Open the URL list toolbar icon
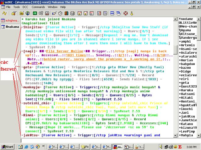The width and height of the screenshot is (201, 150). click(105, 13)
